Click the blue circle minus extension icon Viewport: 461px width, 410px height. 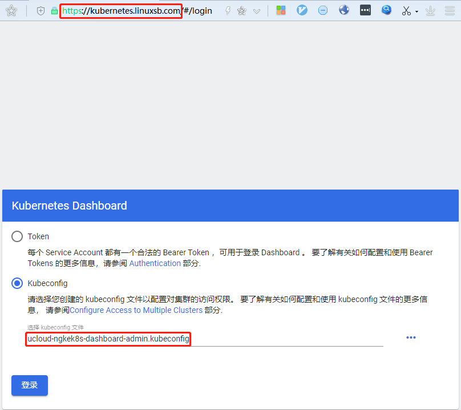click(x=323, y=10)
